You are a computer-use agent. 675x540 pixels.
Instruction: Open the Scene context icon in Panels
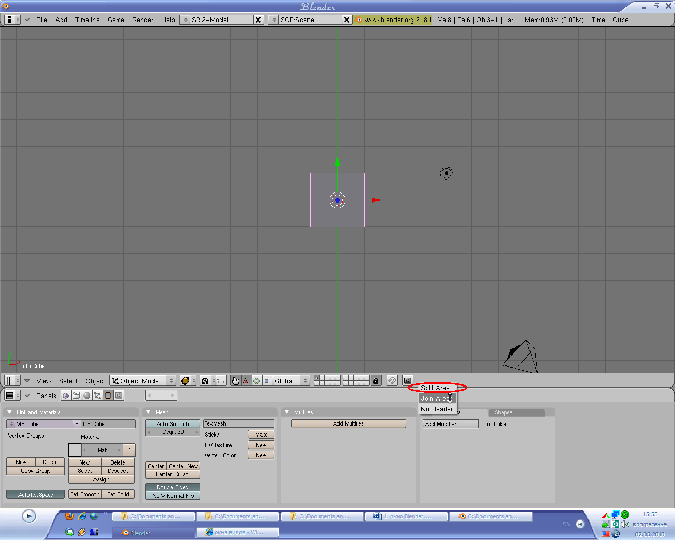(x=119, y=396)
